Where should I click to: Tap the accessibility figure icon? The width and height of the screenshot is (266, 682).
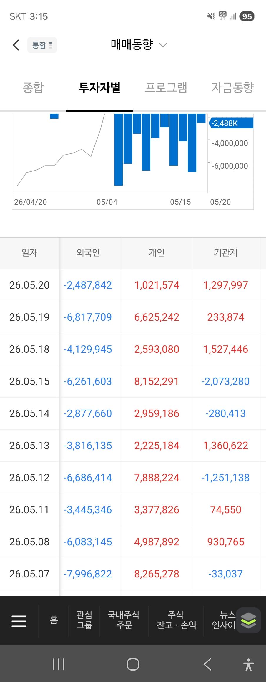pos(249,665)
